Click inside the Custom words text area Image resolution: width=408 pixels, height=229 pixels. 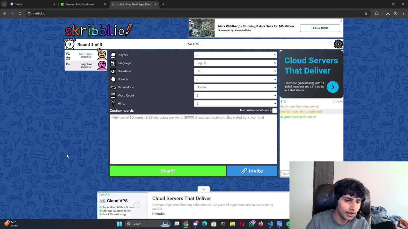pyautogui.click(x=193, y=139)
